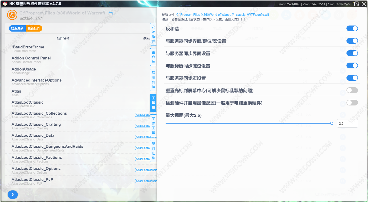This screenshot has width=368, height=202.
Task: Toggle 与服务器同步宏设置 switch
Action: 352,78
